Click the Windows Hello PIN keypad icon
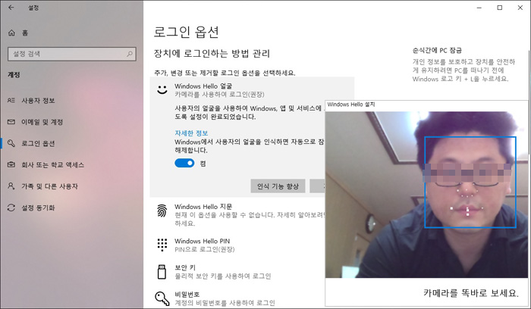This screenshot has width=531, height=309. click(162, 245)
